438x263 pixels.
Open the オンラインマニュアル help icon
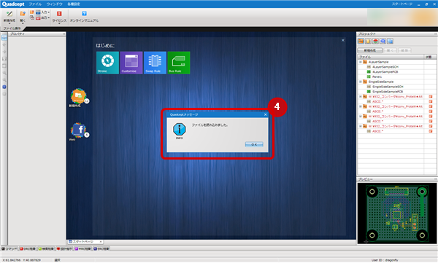[x=84, y=13]
